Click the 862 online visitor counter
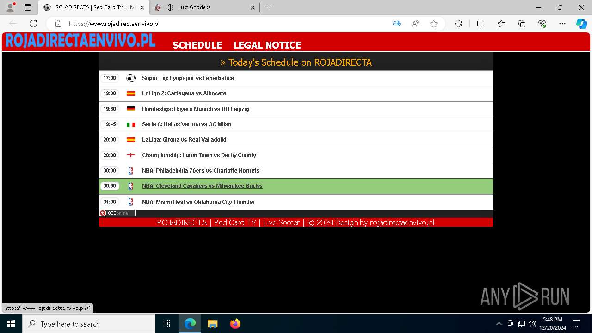592x333 pixels. pos(117,213)
